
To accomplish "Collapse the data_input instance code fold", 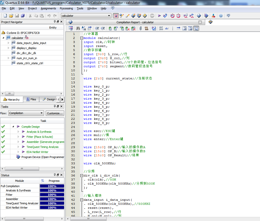I will click(82, 200).
